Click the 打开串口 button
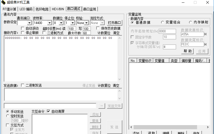This screenshot has width=214, height=134. pos(115,23)
